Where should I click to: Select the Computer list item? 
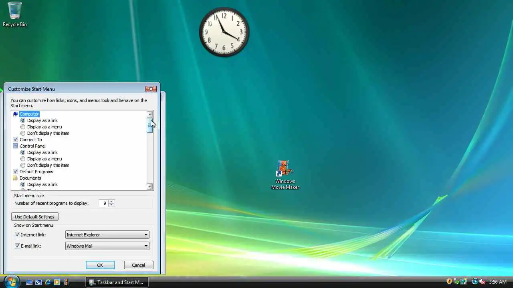29,114
